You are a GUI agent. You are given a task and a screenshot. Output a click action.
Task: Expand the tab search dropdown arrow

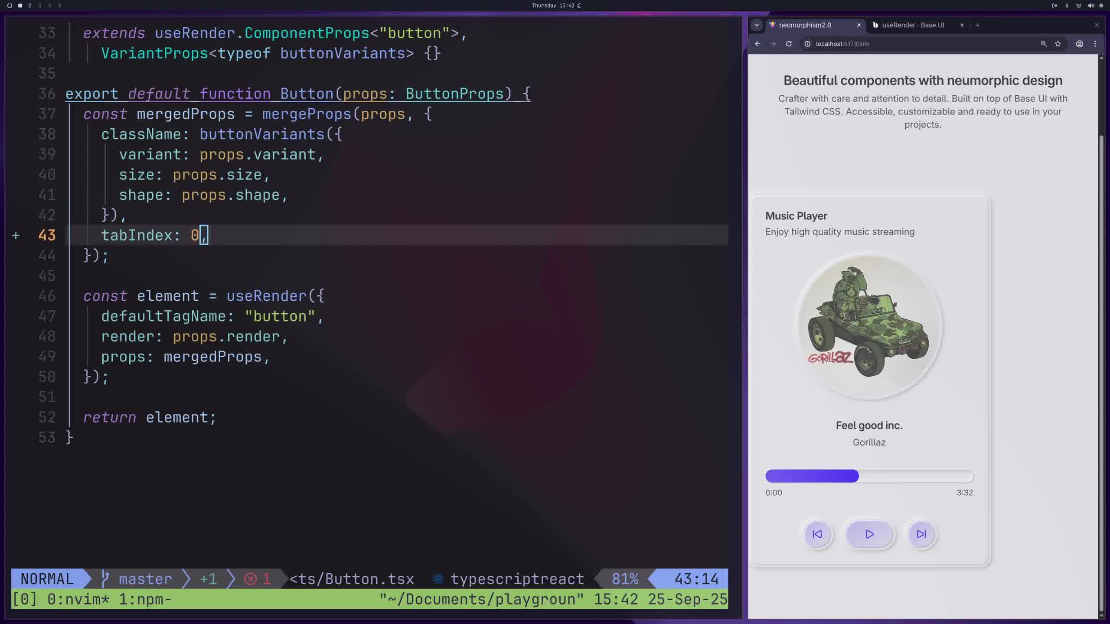point(757,25)
